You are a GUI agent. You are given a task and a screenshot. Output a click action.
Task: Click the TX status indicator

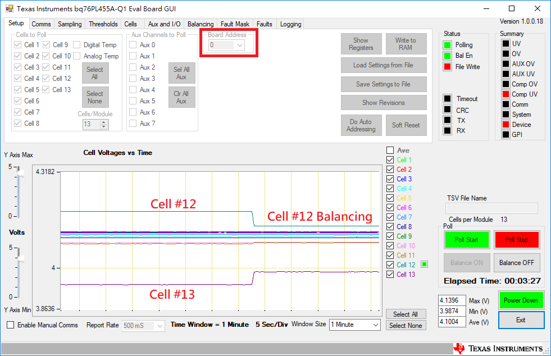pyautogui.click(x=447, y=120)
